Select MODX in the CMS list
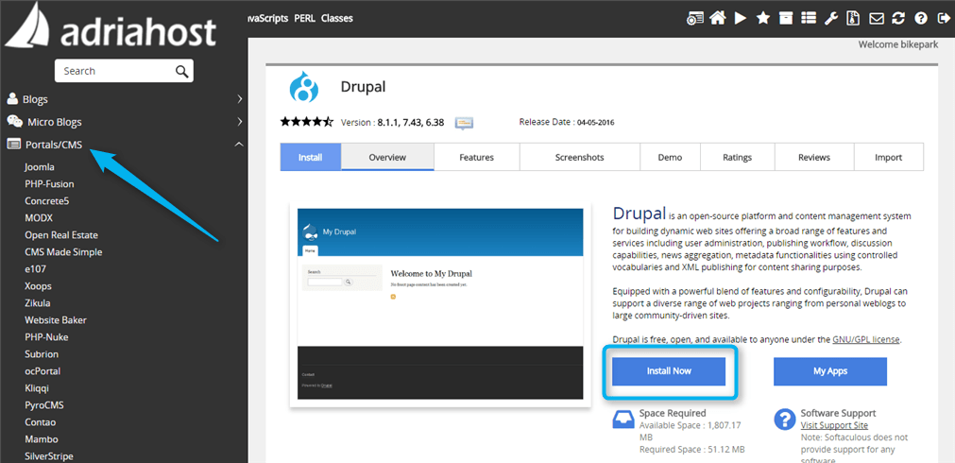This screenshot has height=463, width=955. (39, 218)
